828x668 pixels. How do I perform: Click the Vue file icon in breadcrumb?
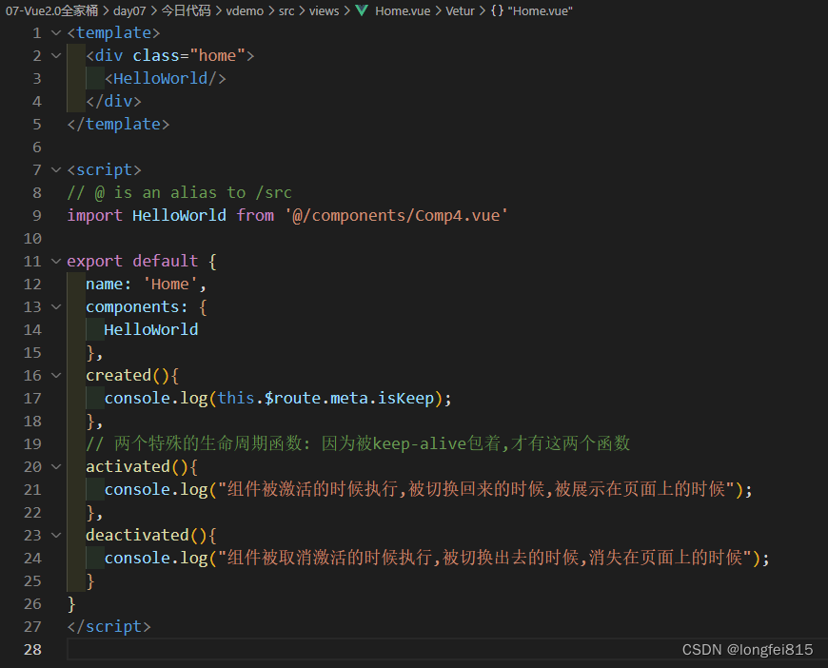point(362,10)
